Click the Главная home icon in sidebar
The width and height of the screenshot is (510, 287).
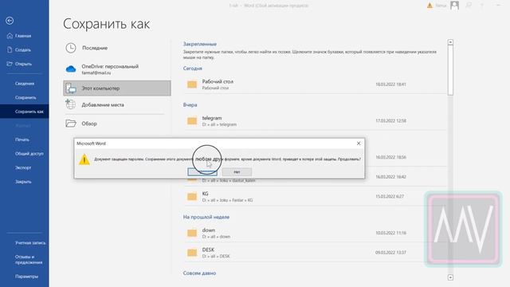(x=10, y=36)
